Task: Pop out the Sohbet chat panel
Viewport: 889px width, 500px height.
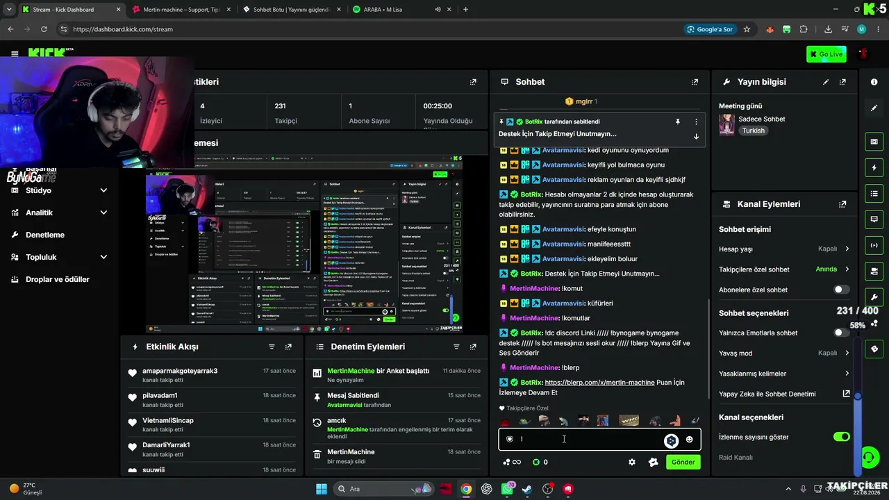Action: click(x=695, y=82)
